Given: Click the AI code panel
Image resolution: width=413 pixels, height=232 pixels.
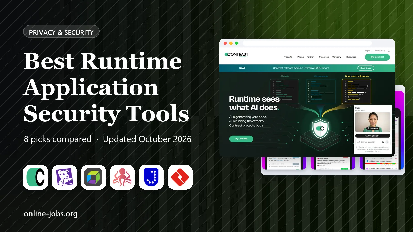Looking at the screenshot, I should click(284, 92).
